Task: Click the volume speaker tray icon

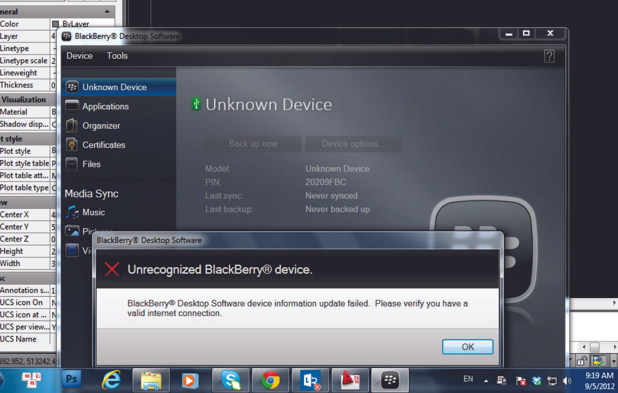Action: 567,381
